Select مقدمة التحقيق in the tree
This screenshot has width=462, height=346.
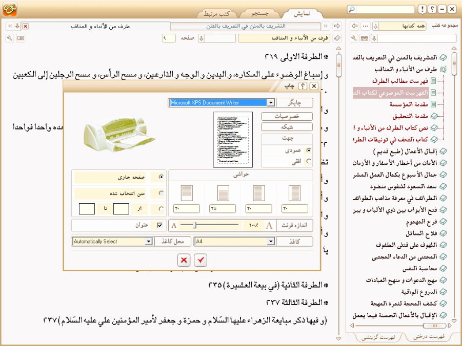point(410,116)
